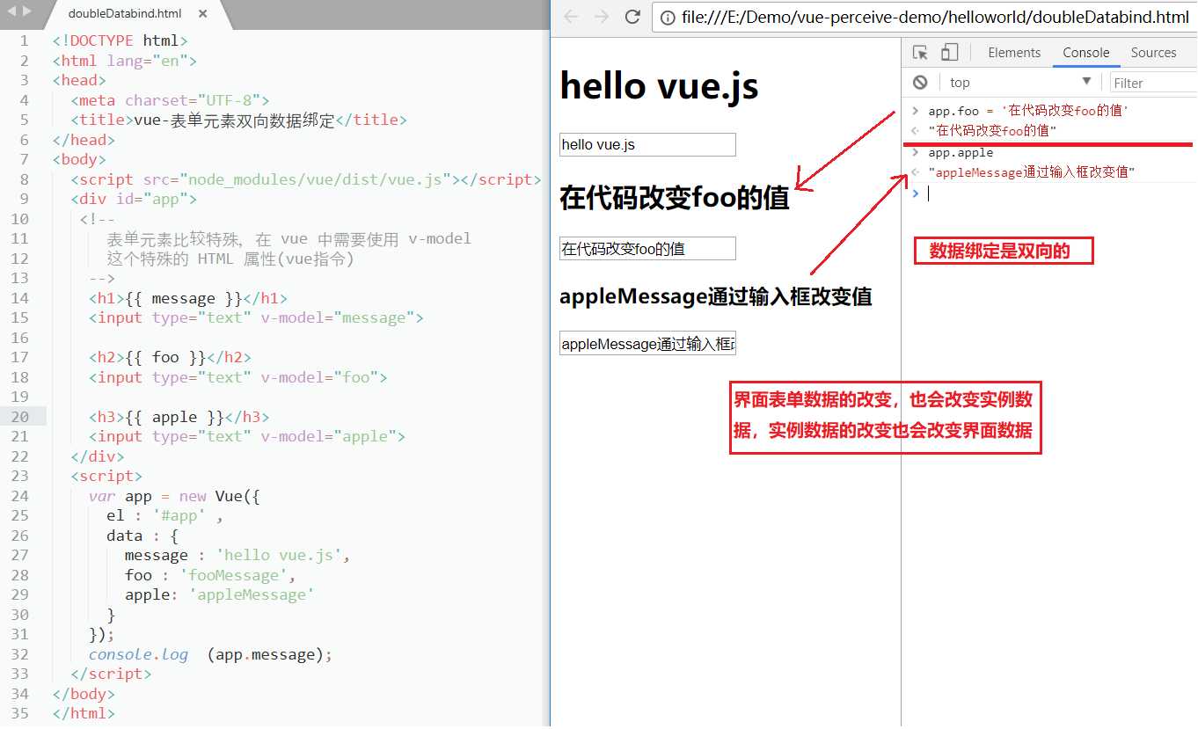Activate the DevTools inspect element tool
Screen dimensions: 1198x729
[x=920, y=53]
